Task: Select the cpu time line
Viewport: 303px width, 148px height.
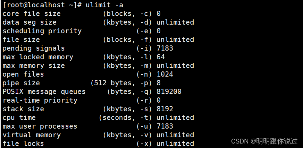Action: [x=98, y=118]
